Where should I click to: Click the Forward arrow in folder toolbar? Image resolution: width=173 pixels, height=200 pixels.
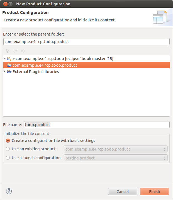click(x=23, y=51)
